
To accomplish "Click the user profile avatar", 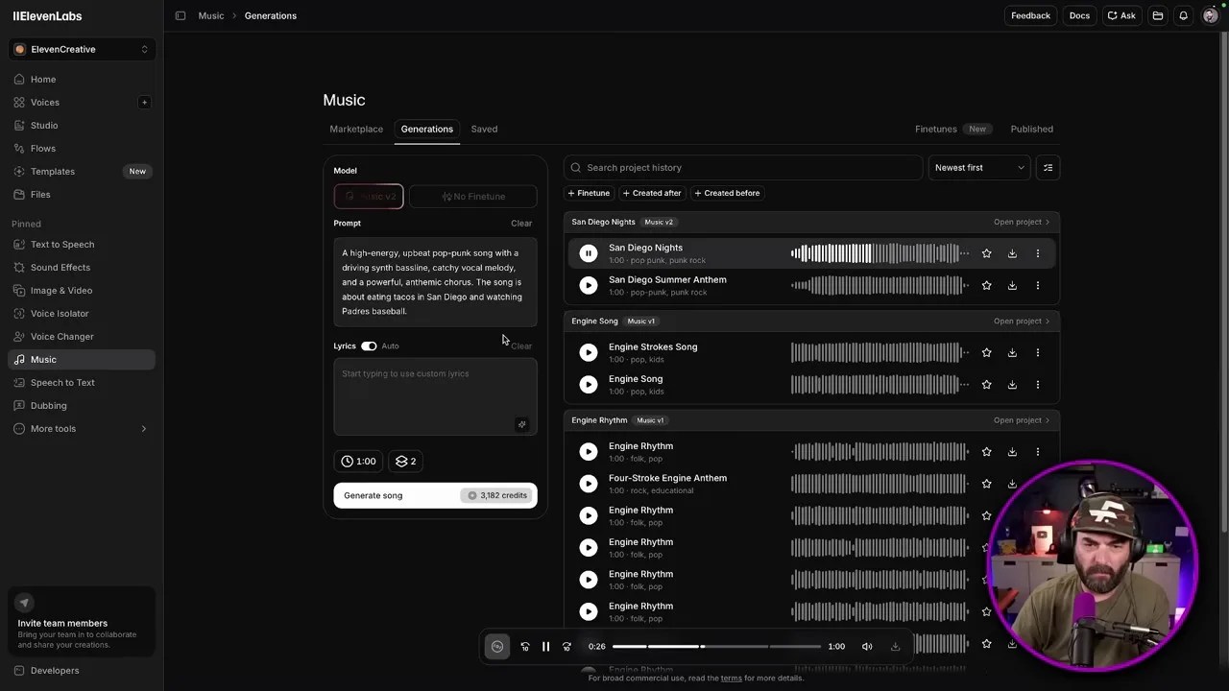I will (1210, 15).
